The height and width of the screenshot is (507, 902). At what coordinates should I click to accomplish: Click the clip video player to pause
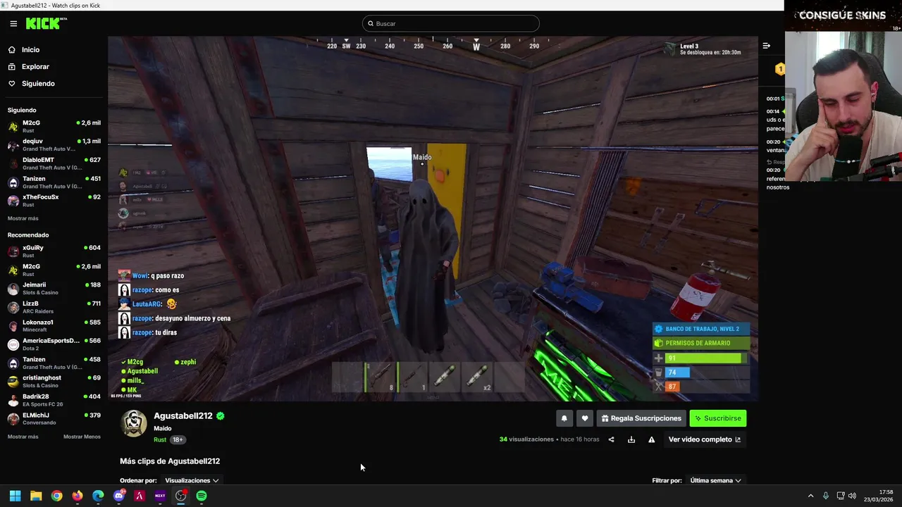click(x=433, y=218)
